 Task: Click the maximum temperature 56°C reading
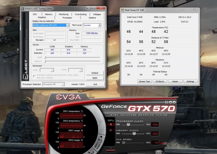coord(154,63)
